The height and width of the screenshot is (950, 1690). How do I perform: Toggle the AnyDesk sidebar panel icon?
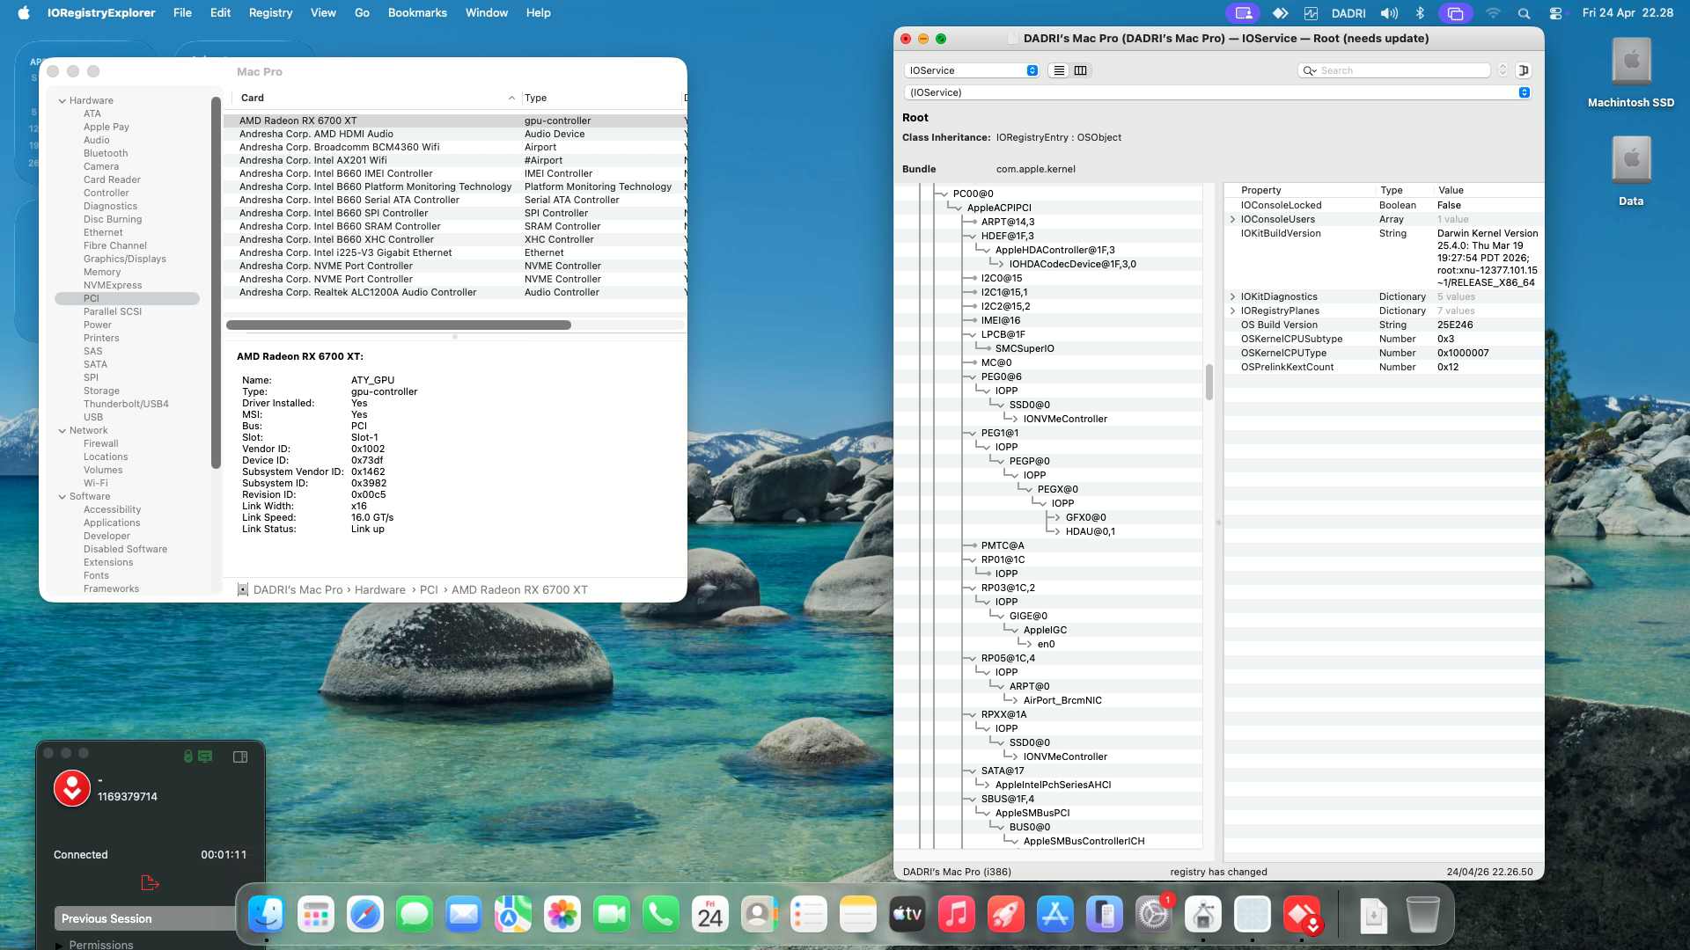239,756
